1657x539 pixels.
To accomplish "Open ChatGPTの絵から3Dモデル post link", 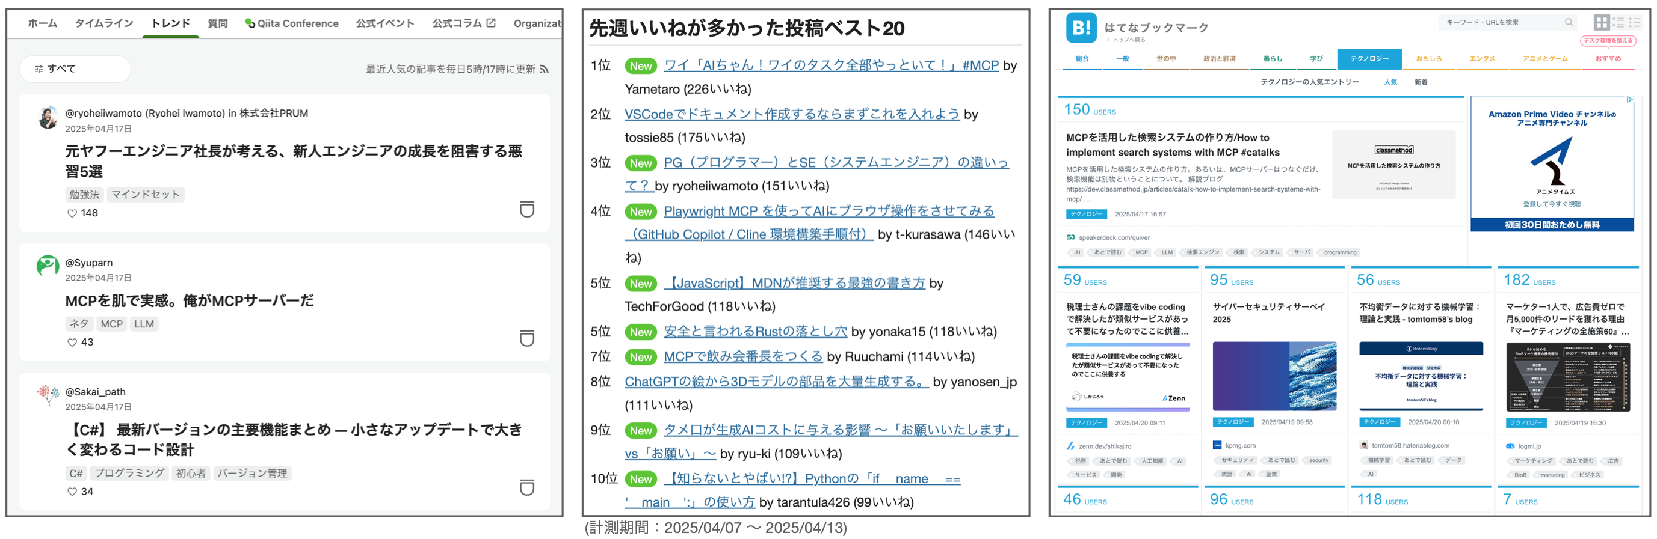I will 776,382.
